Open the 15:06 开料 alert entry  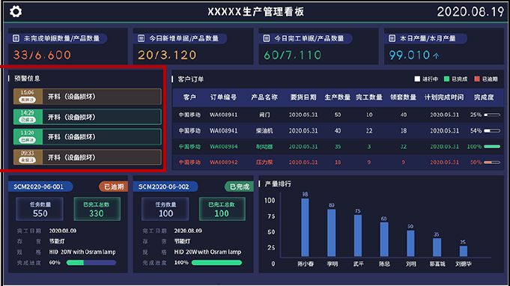(87, 97)
